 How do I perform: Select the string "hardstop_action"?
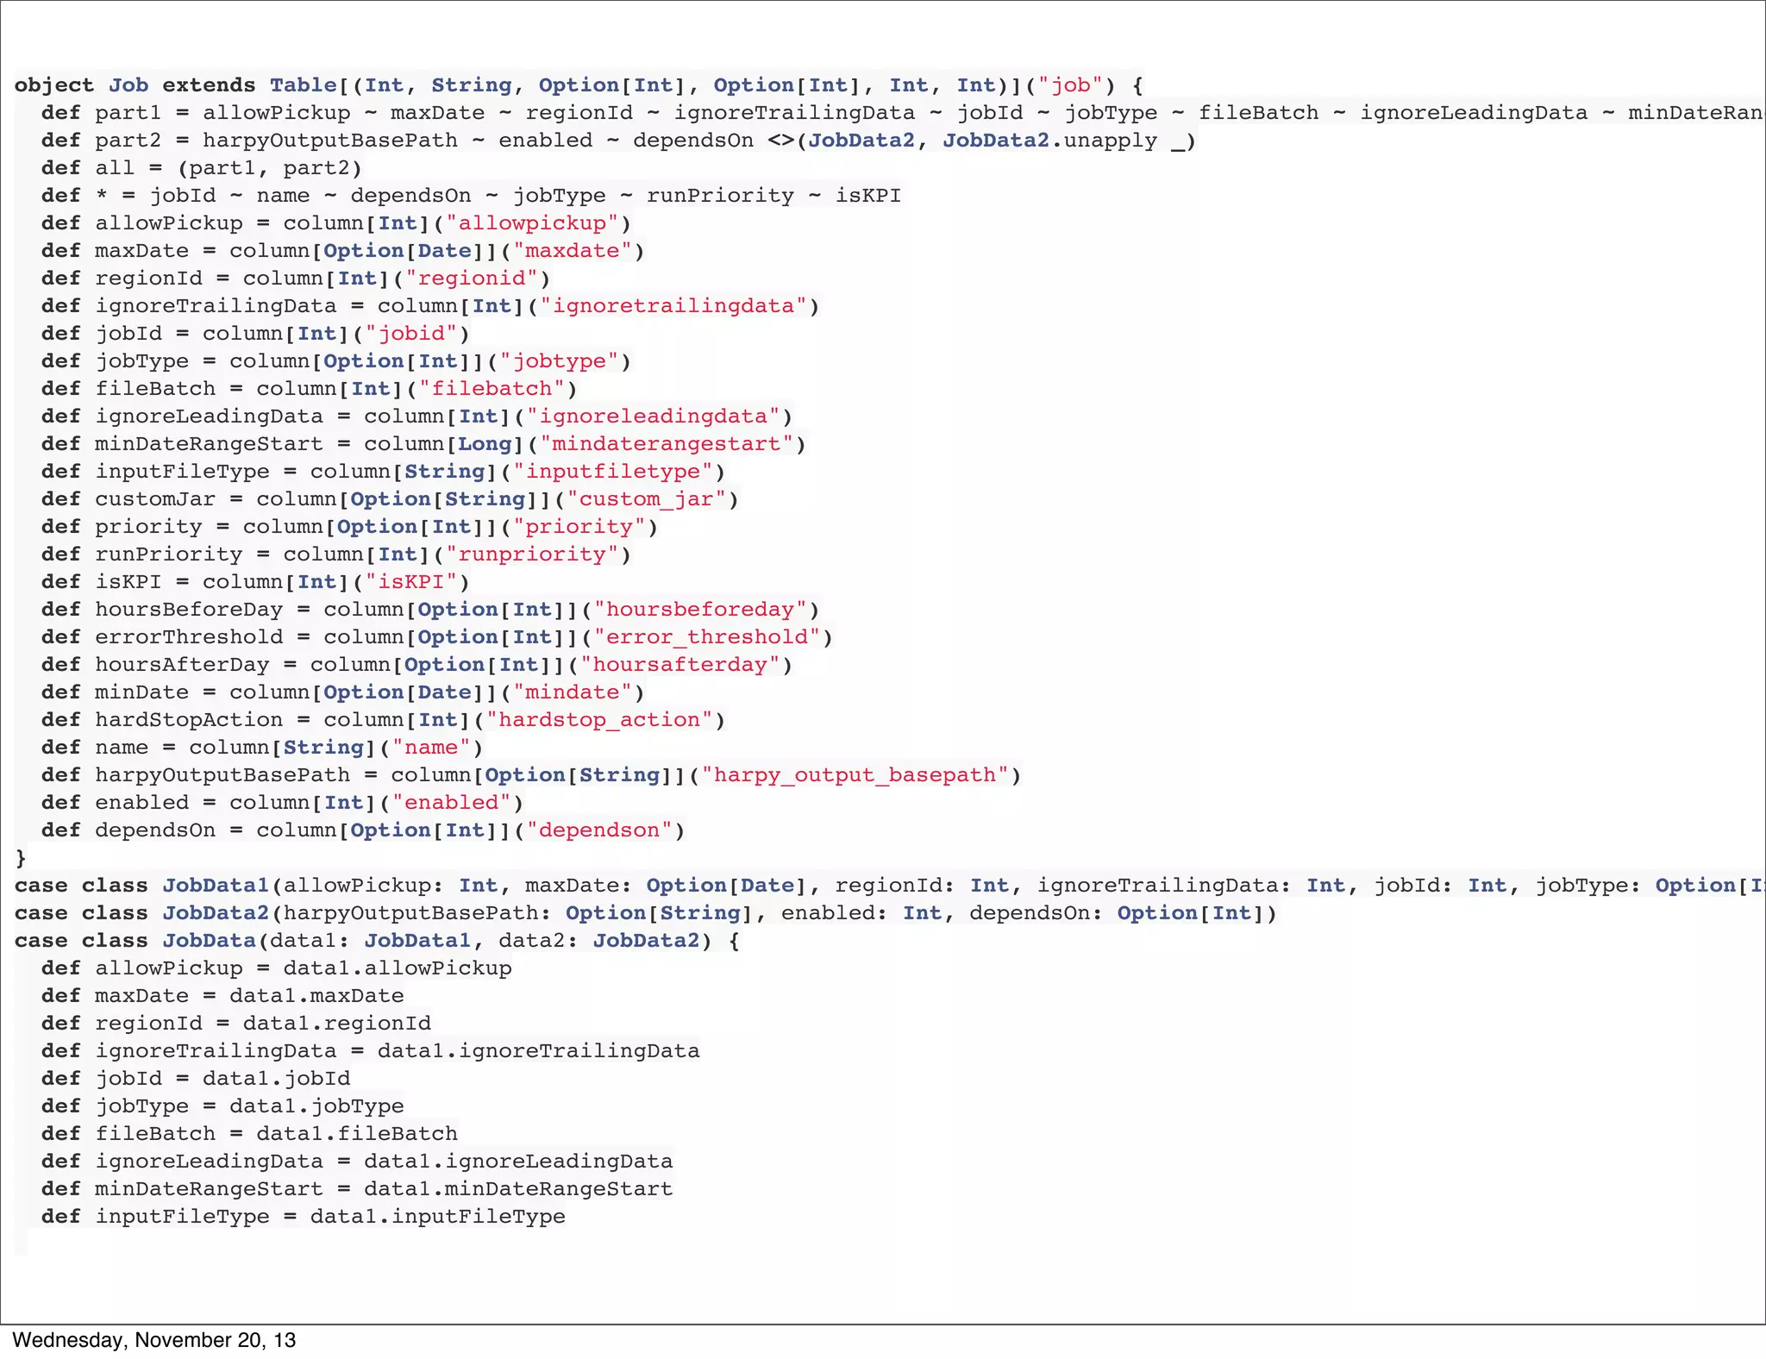click(x=599, y=720)
